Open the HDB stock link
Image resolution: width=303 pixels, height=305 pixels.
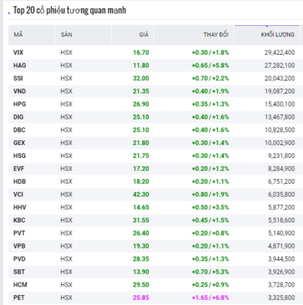[20, 181]
